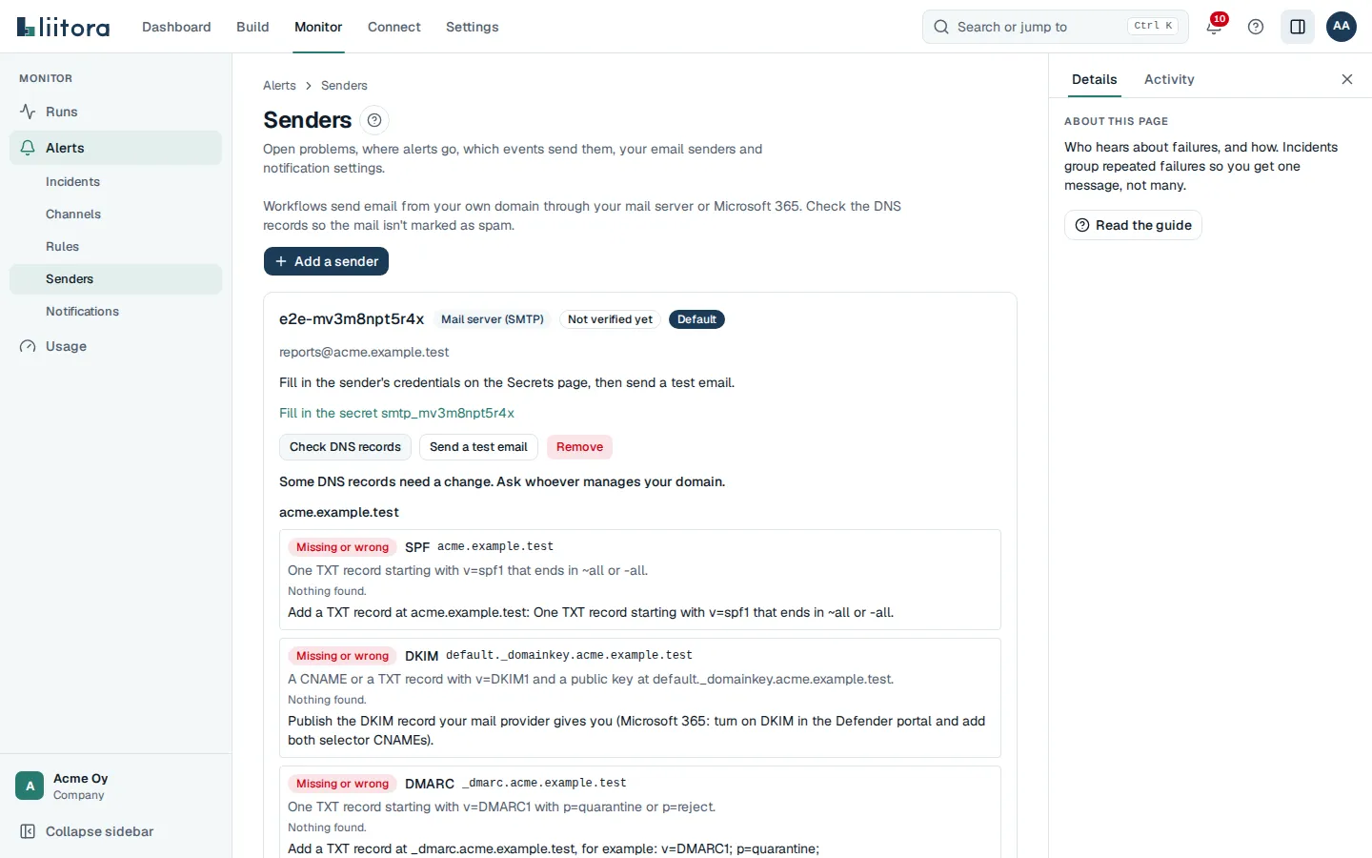Open the Monitor menu
The height and width of the screenshot is (858, 1372).
coord(318,27)
